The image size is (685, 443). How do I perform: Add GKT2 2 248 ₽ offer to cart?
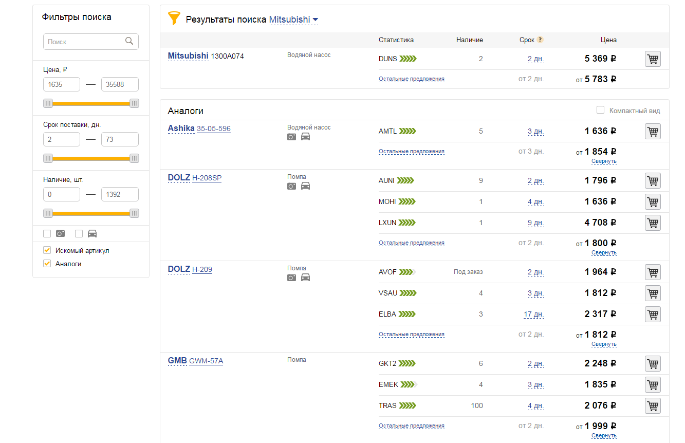point(653,364)
